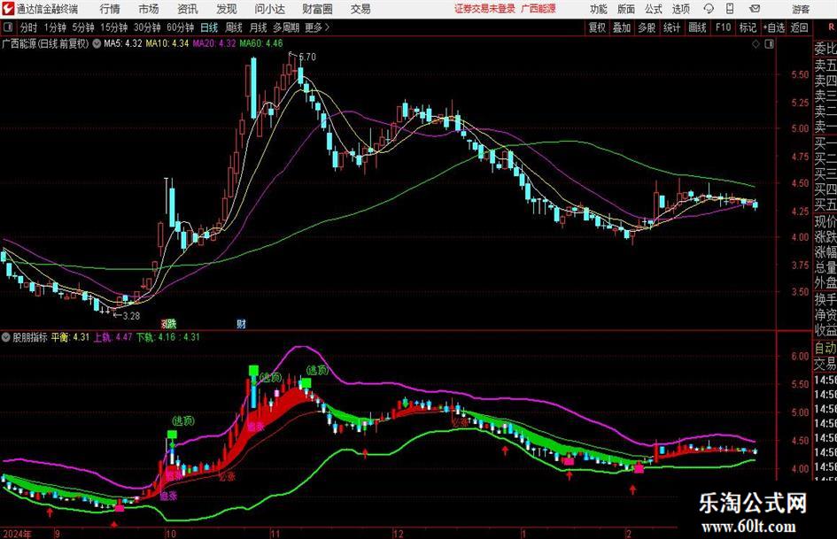Open the 资讯 menu
Viewport: 837px width, 539px height.
[x=188, y=9]
